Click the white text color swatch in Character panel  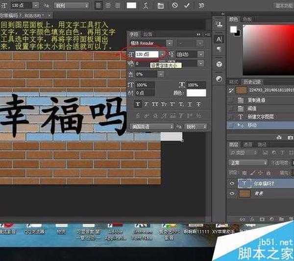pyautogui.click(x=196, y=93)
